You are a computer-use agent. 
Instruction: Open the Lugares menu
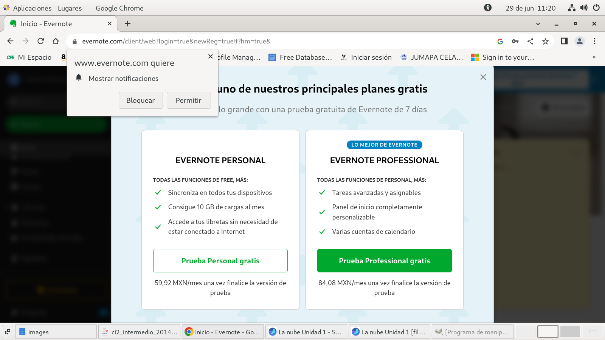tap(70, 8)
